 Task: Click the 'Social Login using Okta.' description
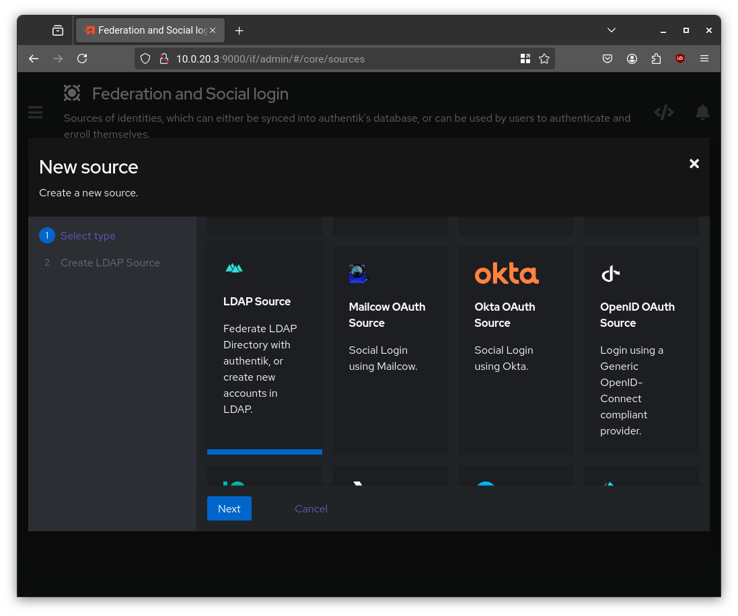pyautogui.click(x=504, y=358)
